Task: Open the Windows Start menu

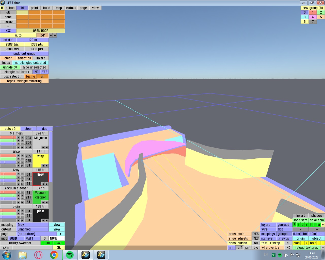Action: tap(7, 255)
